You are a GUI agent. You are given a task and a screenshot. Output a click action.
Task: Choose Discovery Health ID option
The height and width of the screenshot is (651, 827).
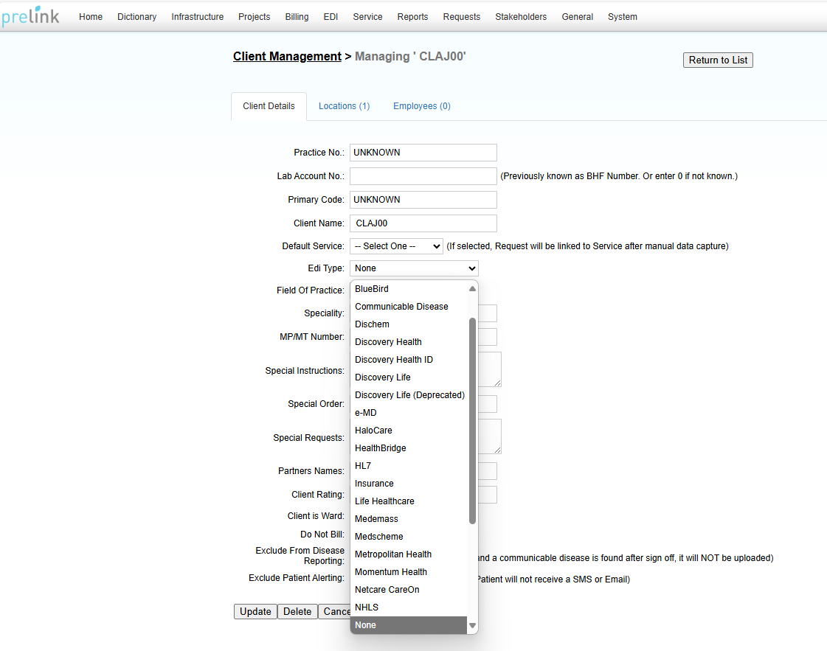tap(409, 360)
